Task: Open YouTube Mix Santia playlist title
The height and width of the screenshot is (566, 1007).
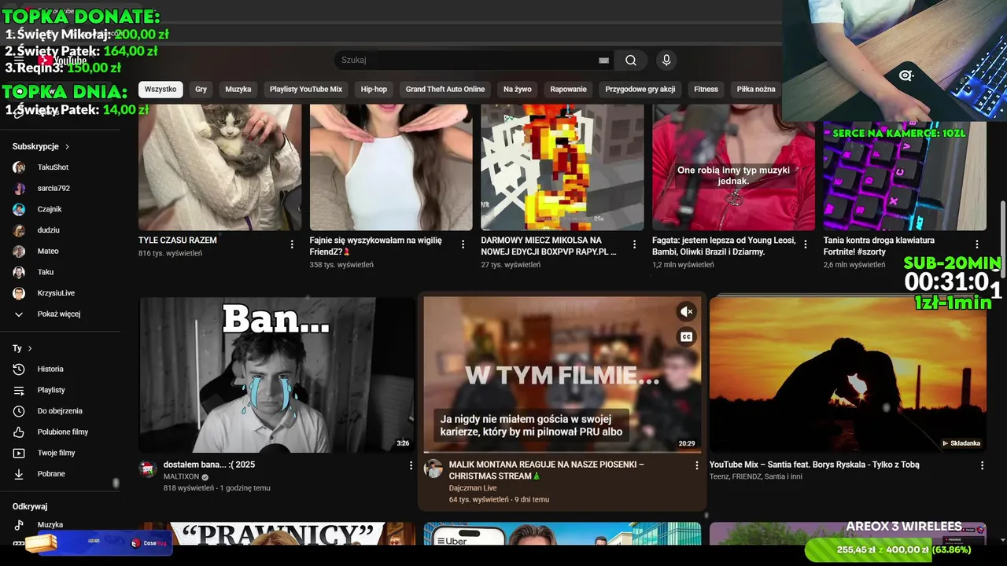Action: pos(814,465)
